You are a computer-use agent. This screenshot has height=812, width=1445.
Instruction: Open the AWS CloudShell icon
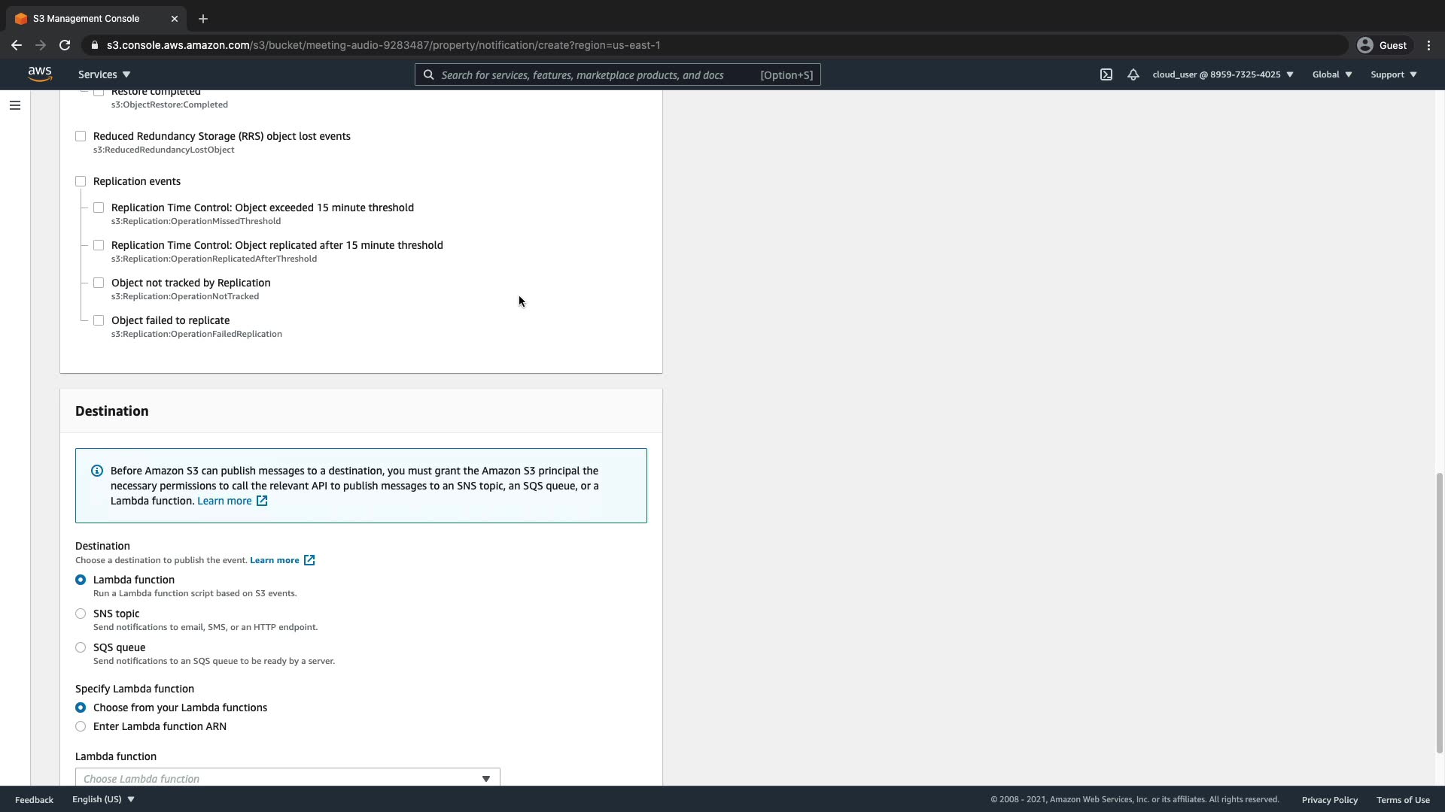point(1106,74)
